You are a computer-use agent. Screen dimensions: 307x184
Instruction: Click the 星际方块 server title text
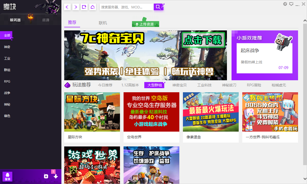pos(75,137)
